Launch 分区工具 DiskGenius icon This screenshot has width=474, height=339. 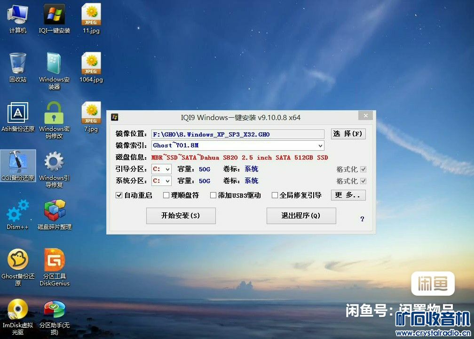tap(55, 267)
